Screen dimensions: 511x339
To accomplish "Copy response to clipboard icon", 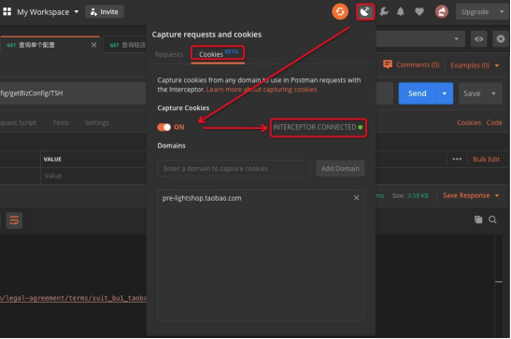I will coord(478,219).
